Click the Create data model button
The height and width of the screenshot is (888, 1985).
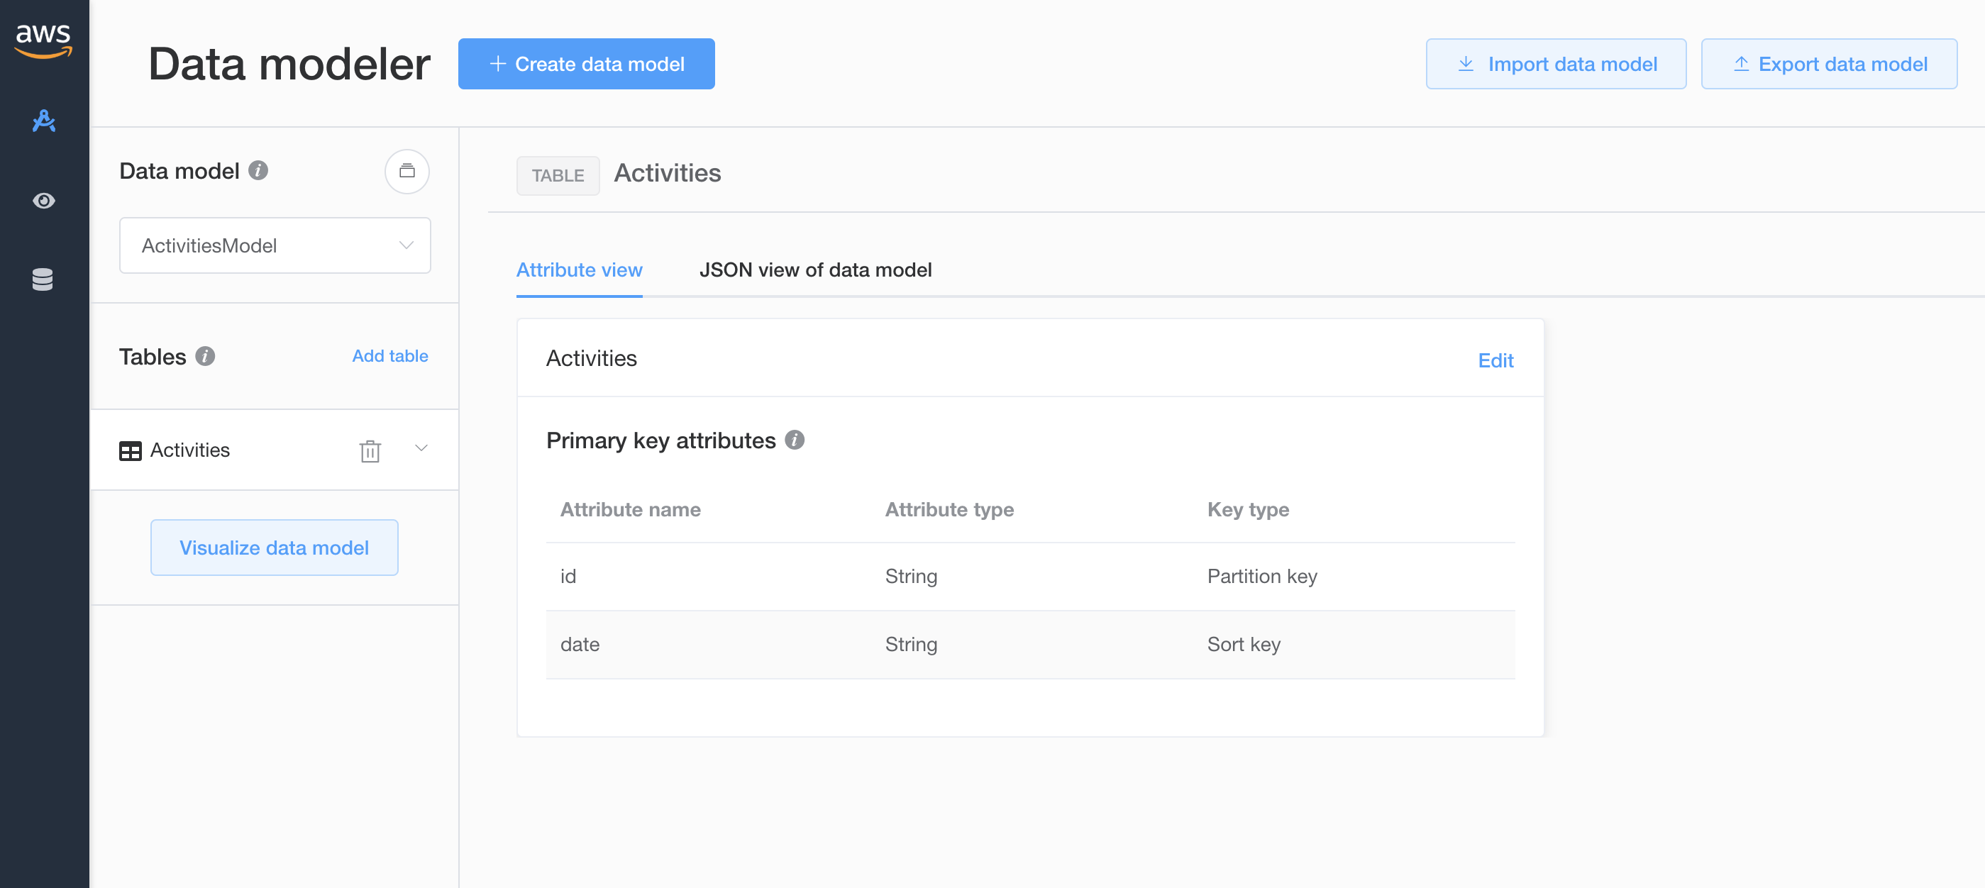point(587,64)
